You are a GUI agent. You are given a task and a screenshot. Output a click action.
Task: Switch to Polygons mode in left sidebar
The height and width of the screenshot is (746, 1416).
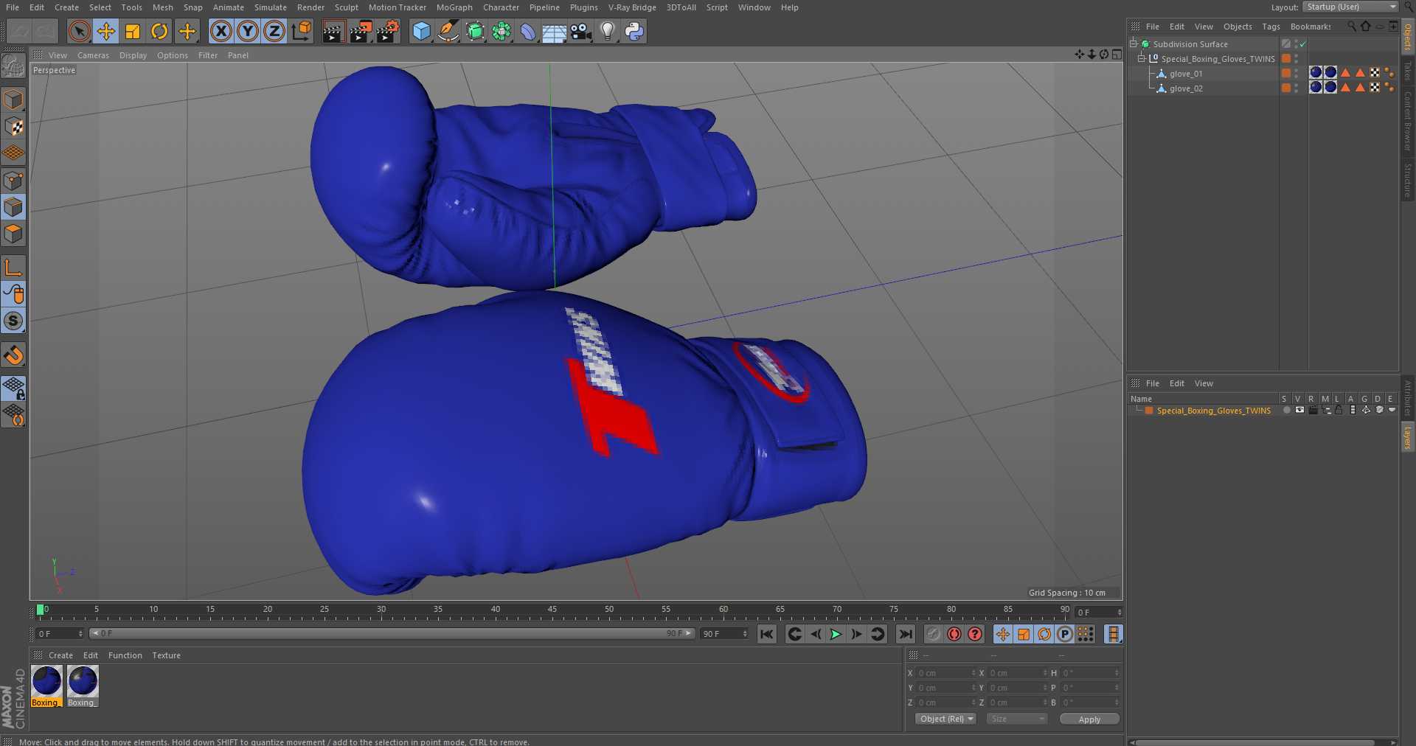click(x=13, y=234)
